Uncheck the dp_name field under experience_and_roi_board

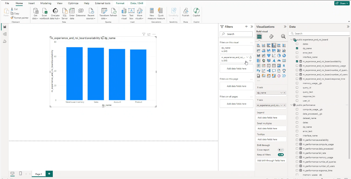pos(297,48)
